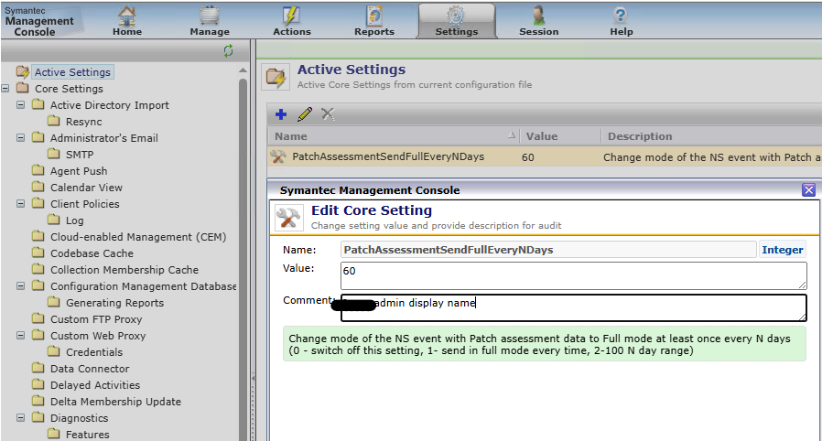This screenshot has height=441, width=822.
Task: Click the Custom FTP Proxy folder icon
Action: [x=38, y=318]
